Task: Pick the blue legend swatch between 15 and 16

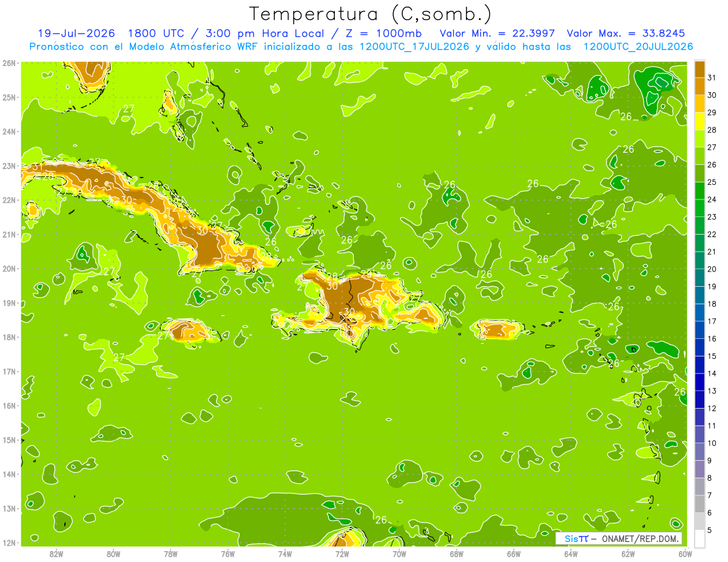Action: [x=699, y=347]
